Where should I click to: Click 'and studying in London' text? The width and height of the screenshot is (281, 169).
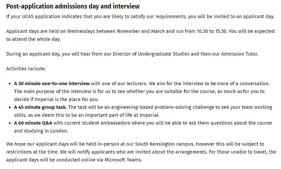point(40,131)
